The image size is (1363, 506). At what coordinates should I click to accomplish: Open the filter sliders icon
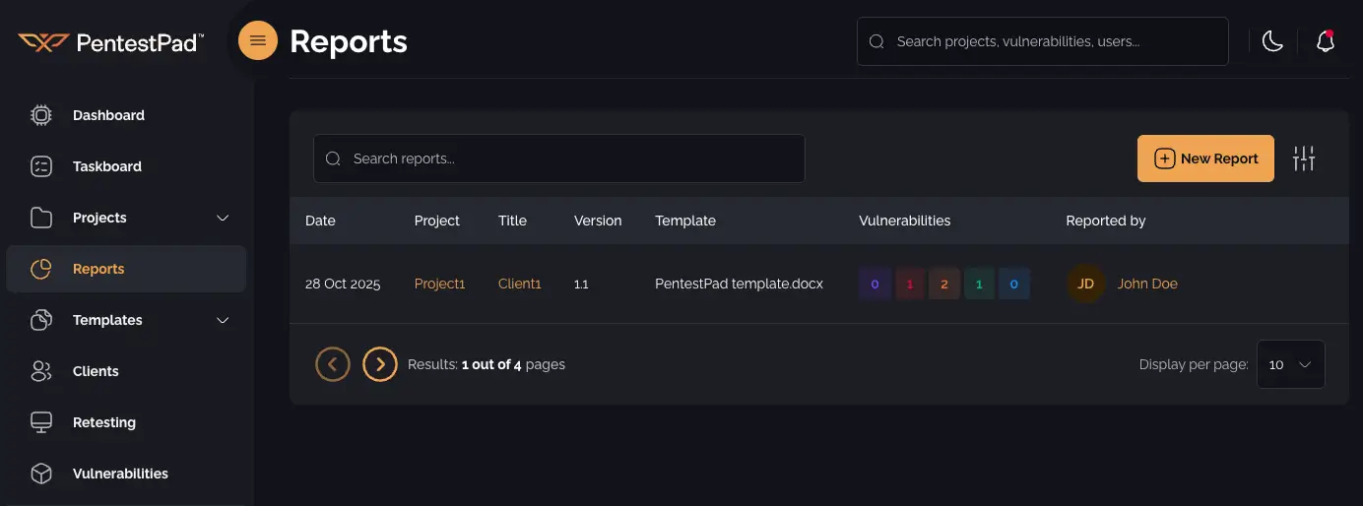1304,158
